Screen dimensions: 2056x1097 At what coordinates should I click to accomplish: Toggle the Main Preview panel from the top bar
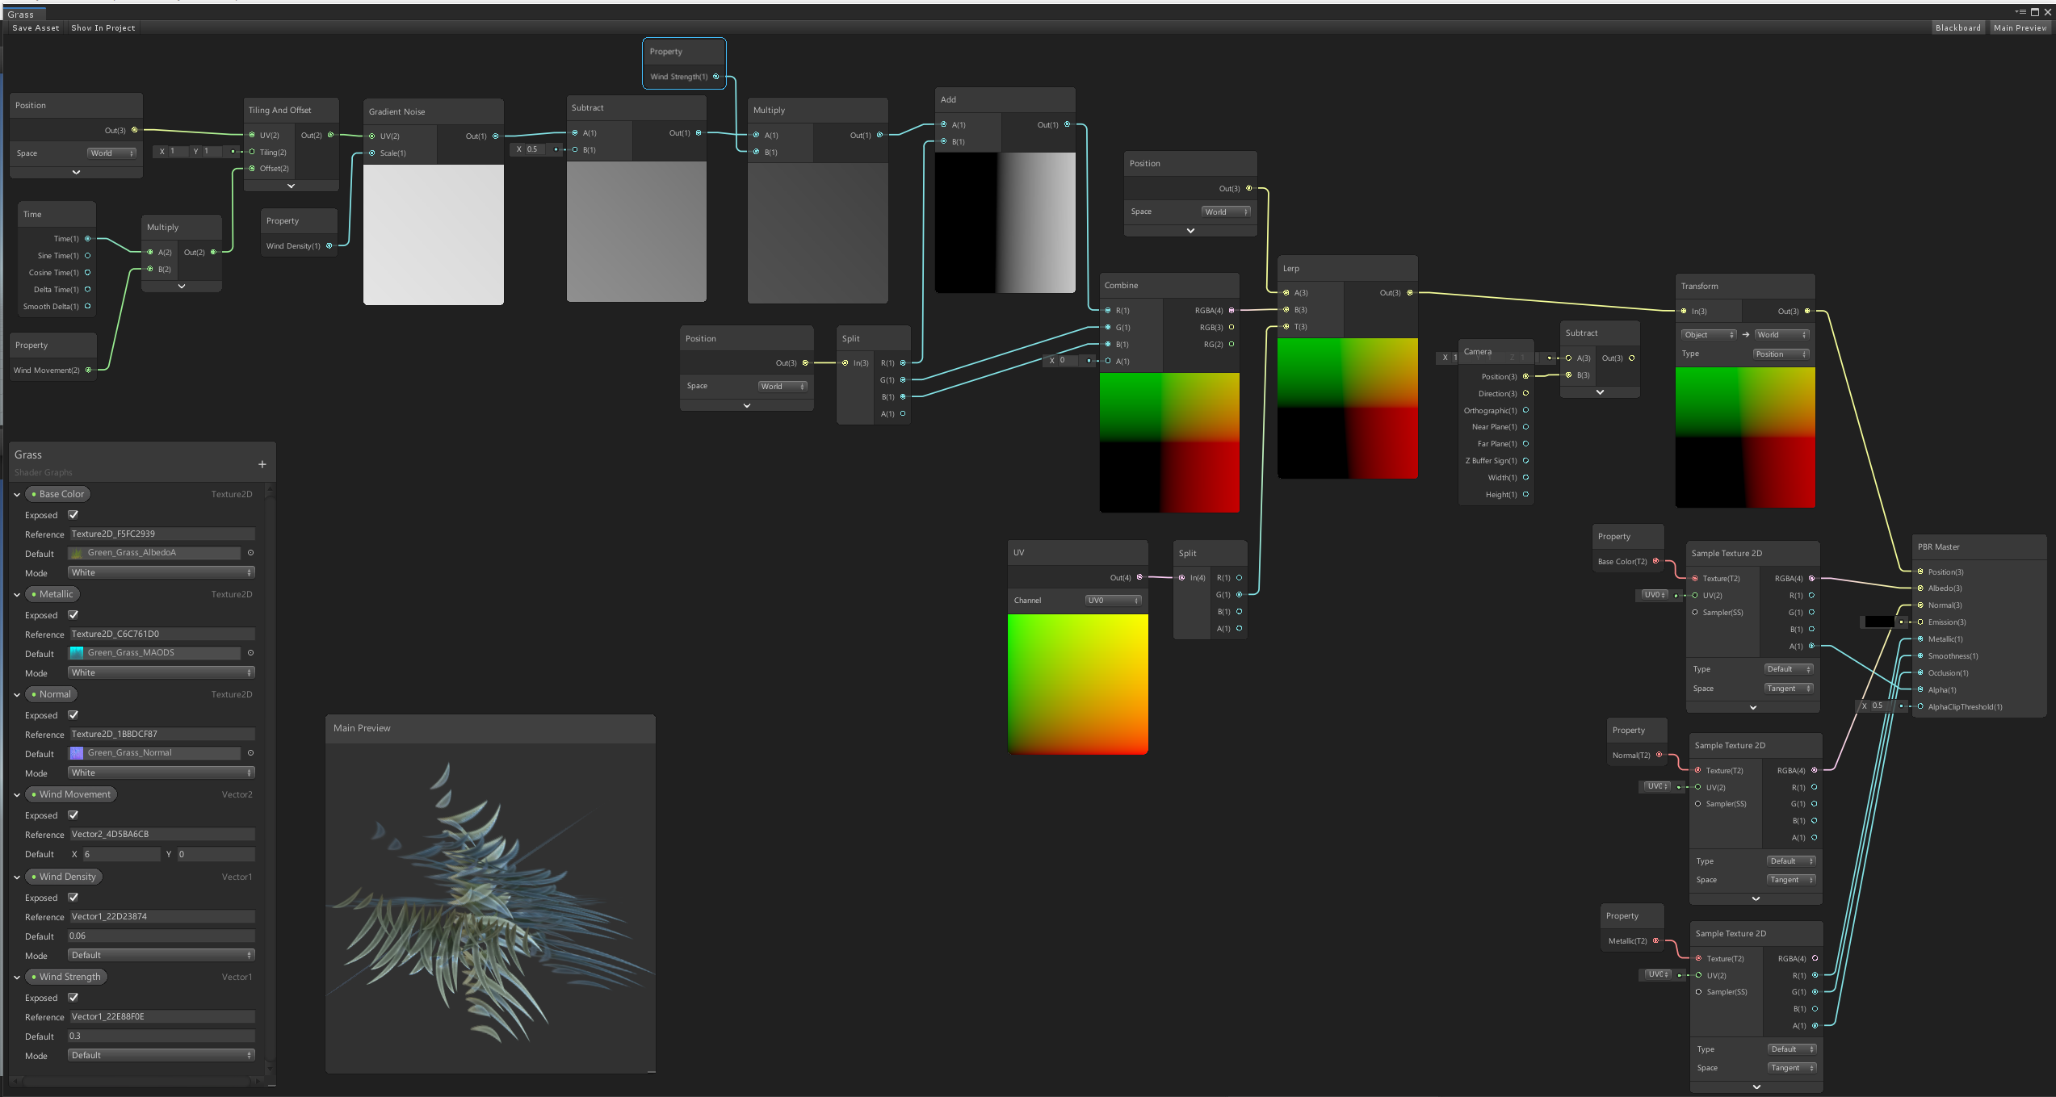[x=2020, y=27]
